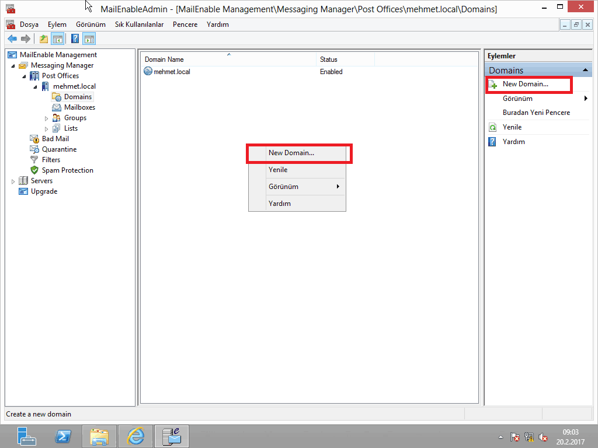Launch PowerShell from the taskbar
The image size is (598, 448).
pos(63,436)
